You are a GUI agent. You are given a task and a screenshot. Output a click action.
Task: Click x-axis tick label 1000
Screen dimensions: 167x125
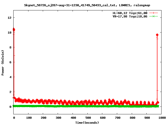(x=162, y=118)
